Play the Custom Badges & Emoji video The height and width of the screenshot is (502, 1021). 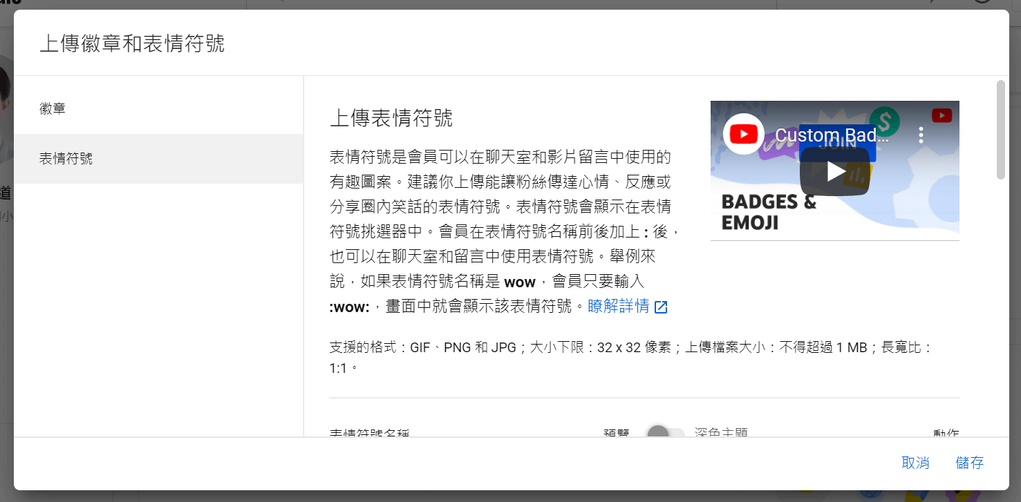tap(834, 171)
